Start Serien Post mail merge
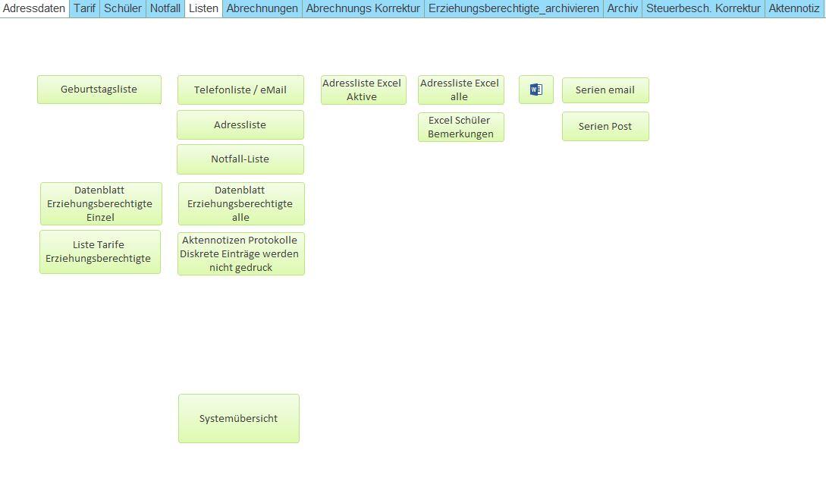 tap(605, 127)
